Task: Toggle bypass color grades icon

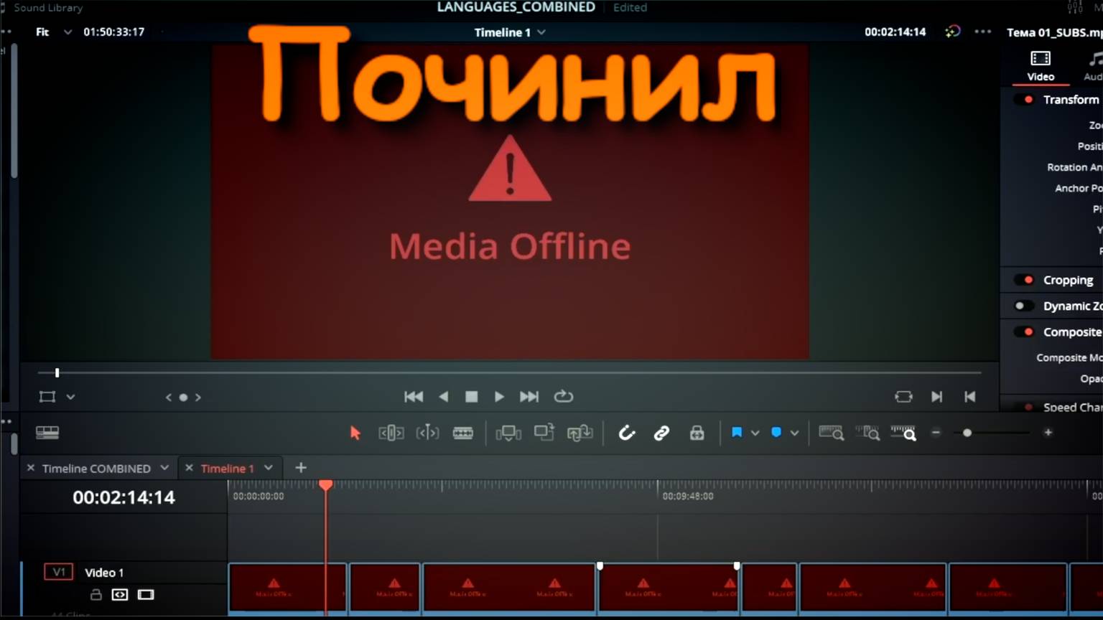Action: click(x=952, y=32)
